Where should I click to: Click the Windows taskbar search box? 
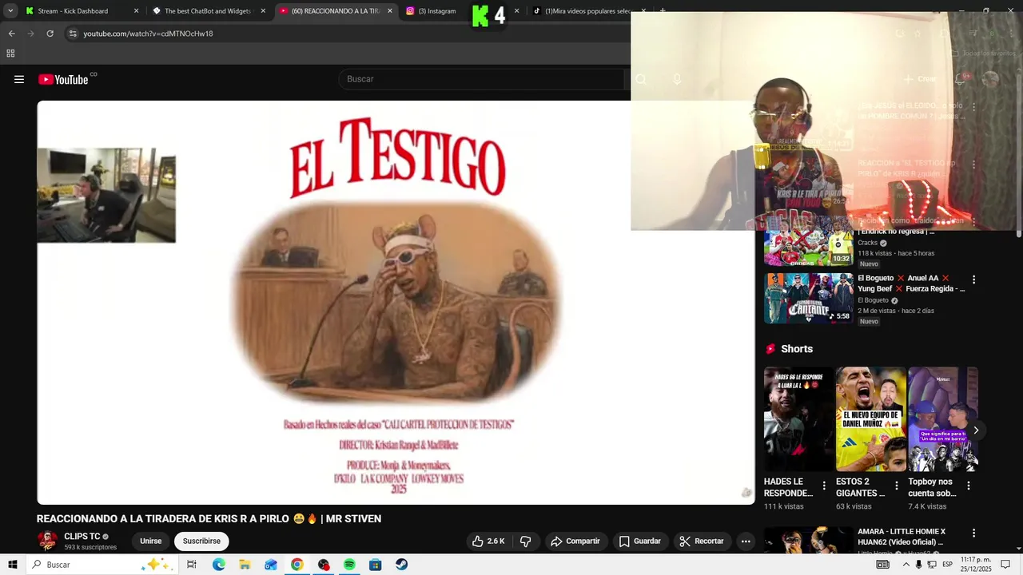click(102, 565)
